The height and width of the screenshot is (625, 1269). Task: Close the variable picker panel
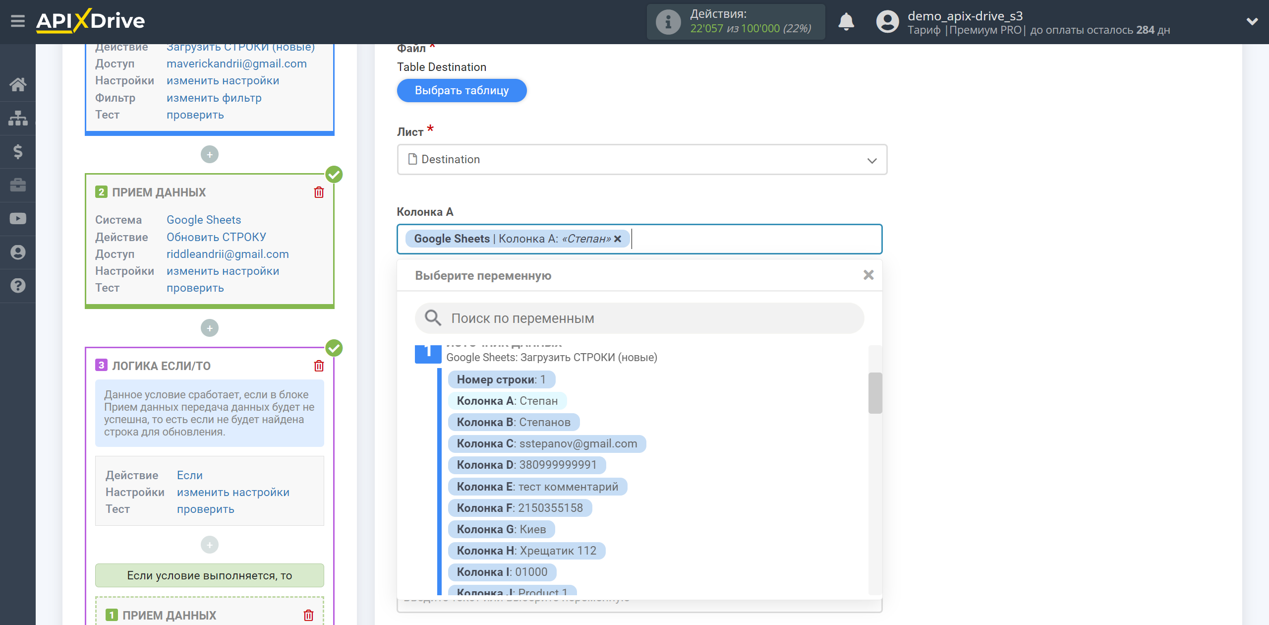[x=868, y=275]
